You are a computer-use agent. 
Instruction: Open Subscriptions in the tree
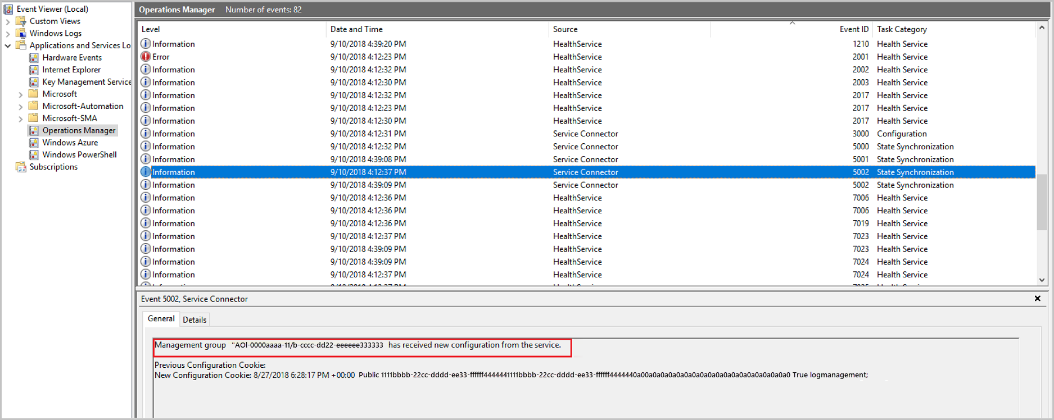(53, 167)
